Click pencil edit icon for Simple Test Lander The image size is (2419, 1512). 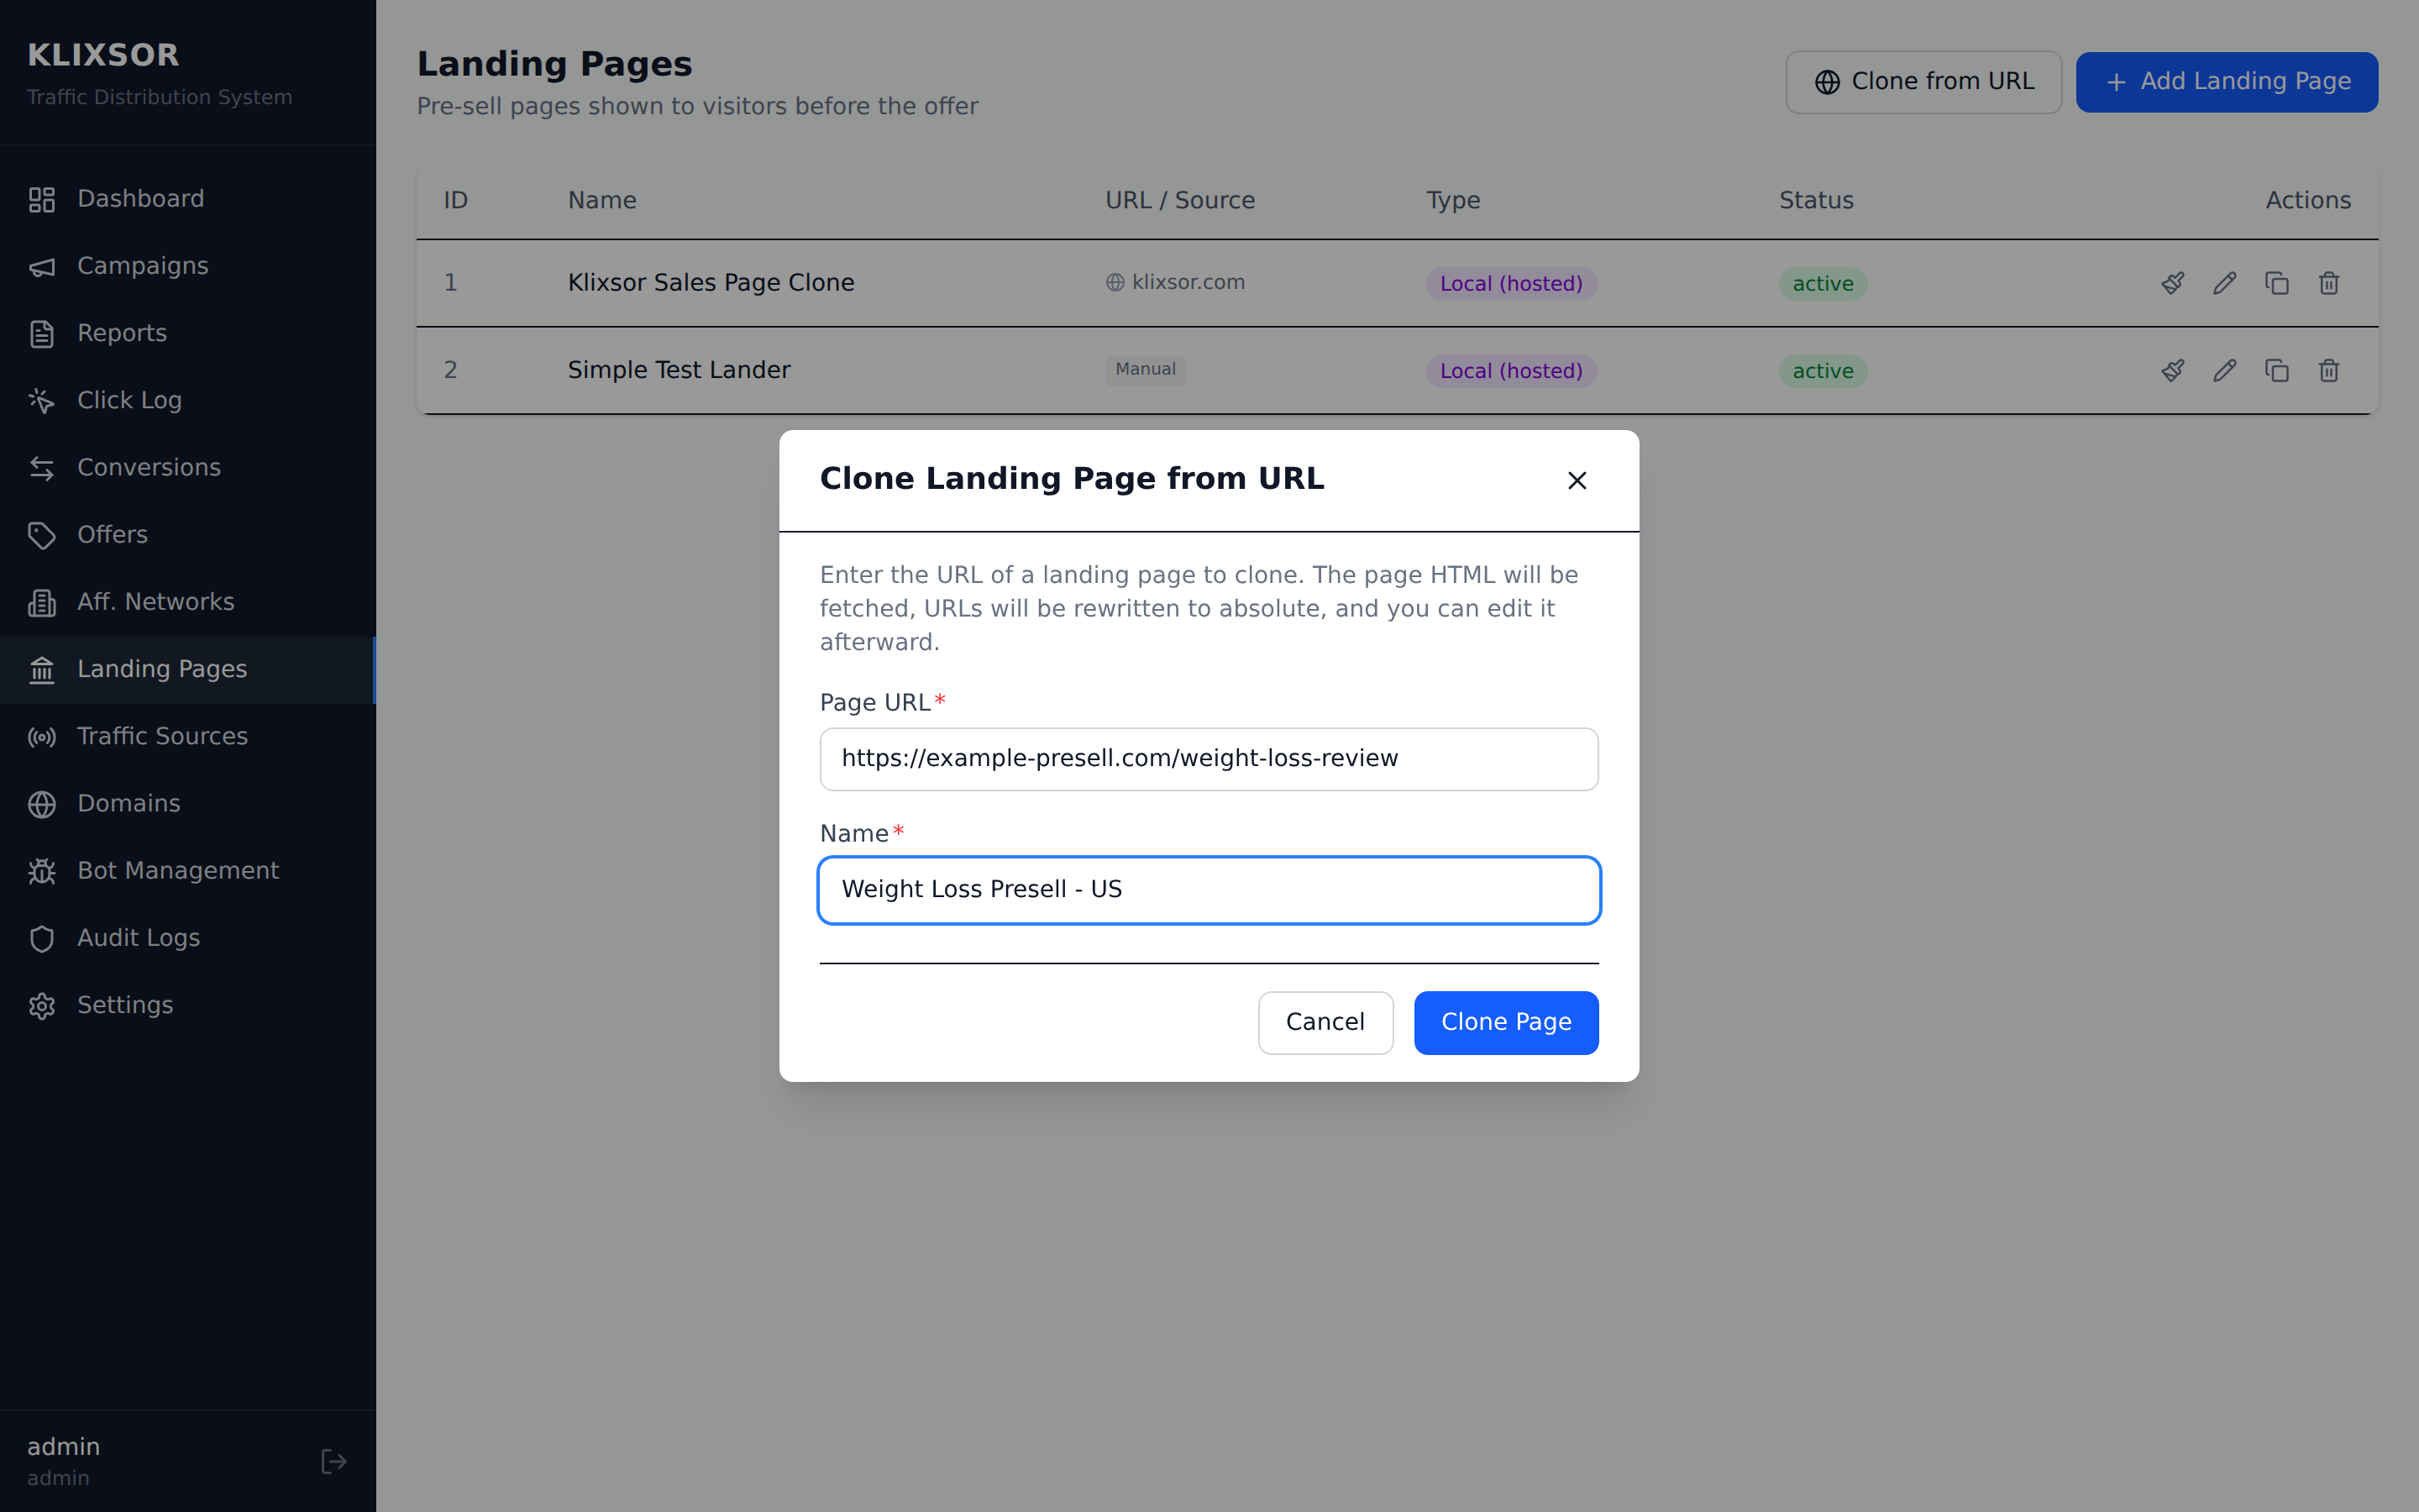point(2224,371)
